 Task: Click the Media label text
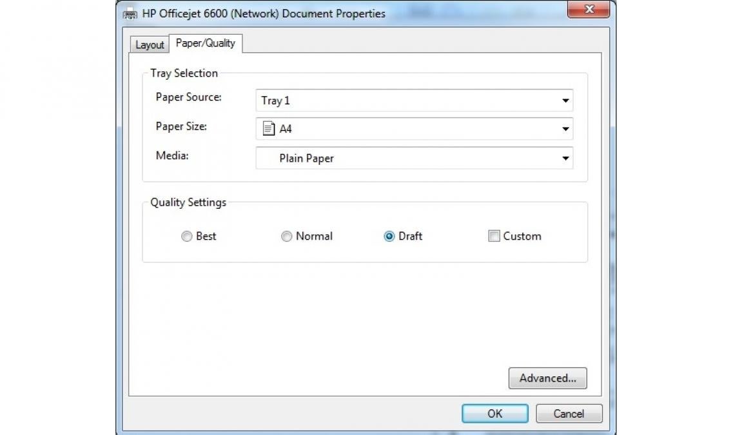pyautogui.click(x=172, y=155)
